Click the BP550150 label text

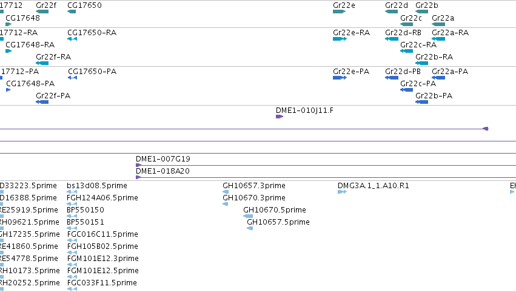point(85,210)
